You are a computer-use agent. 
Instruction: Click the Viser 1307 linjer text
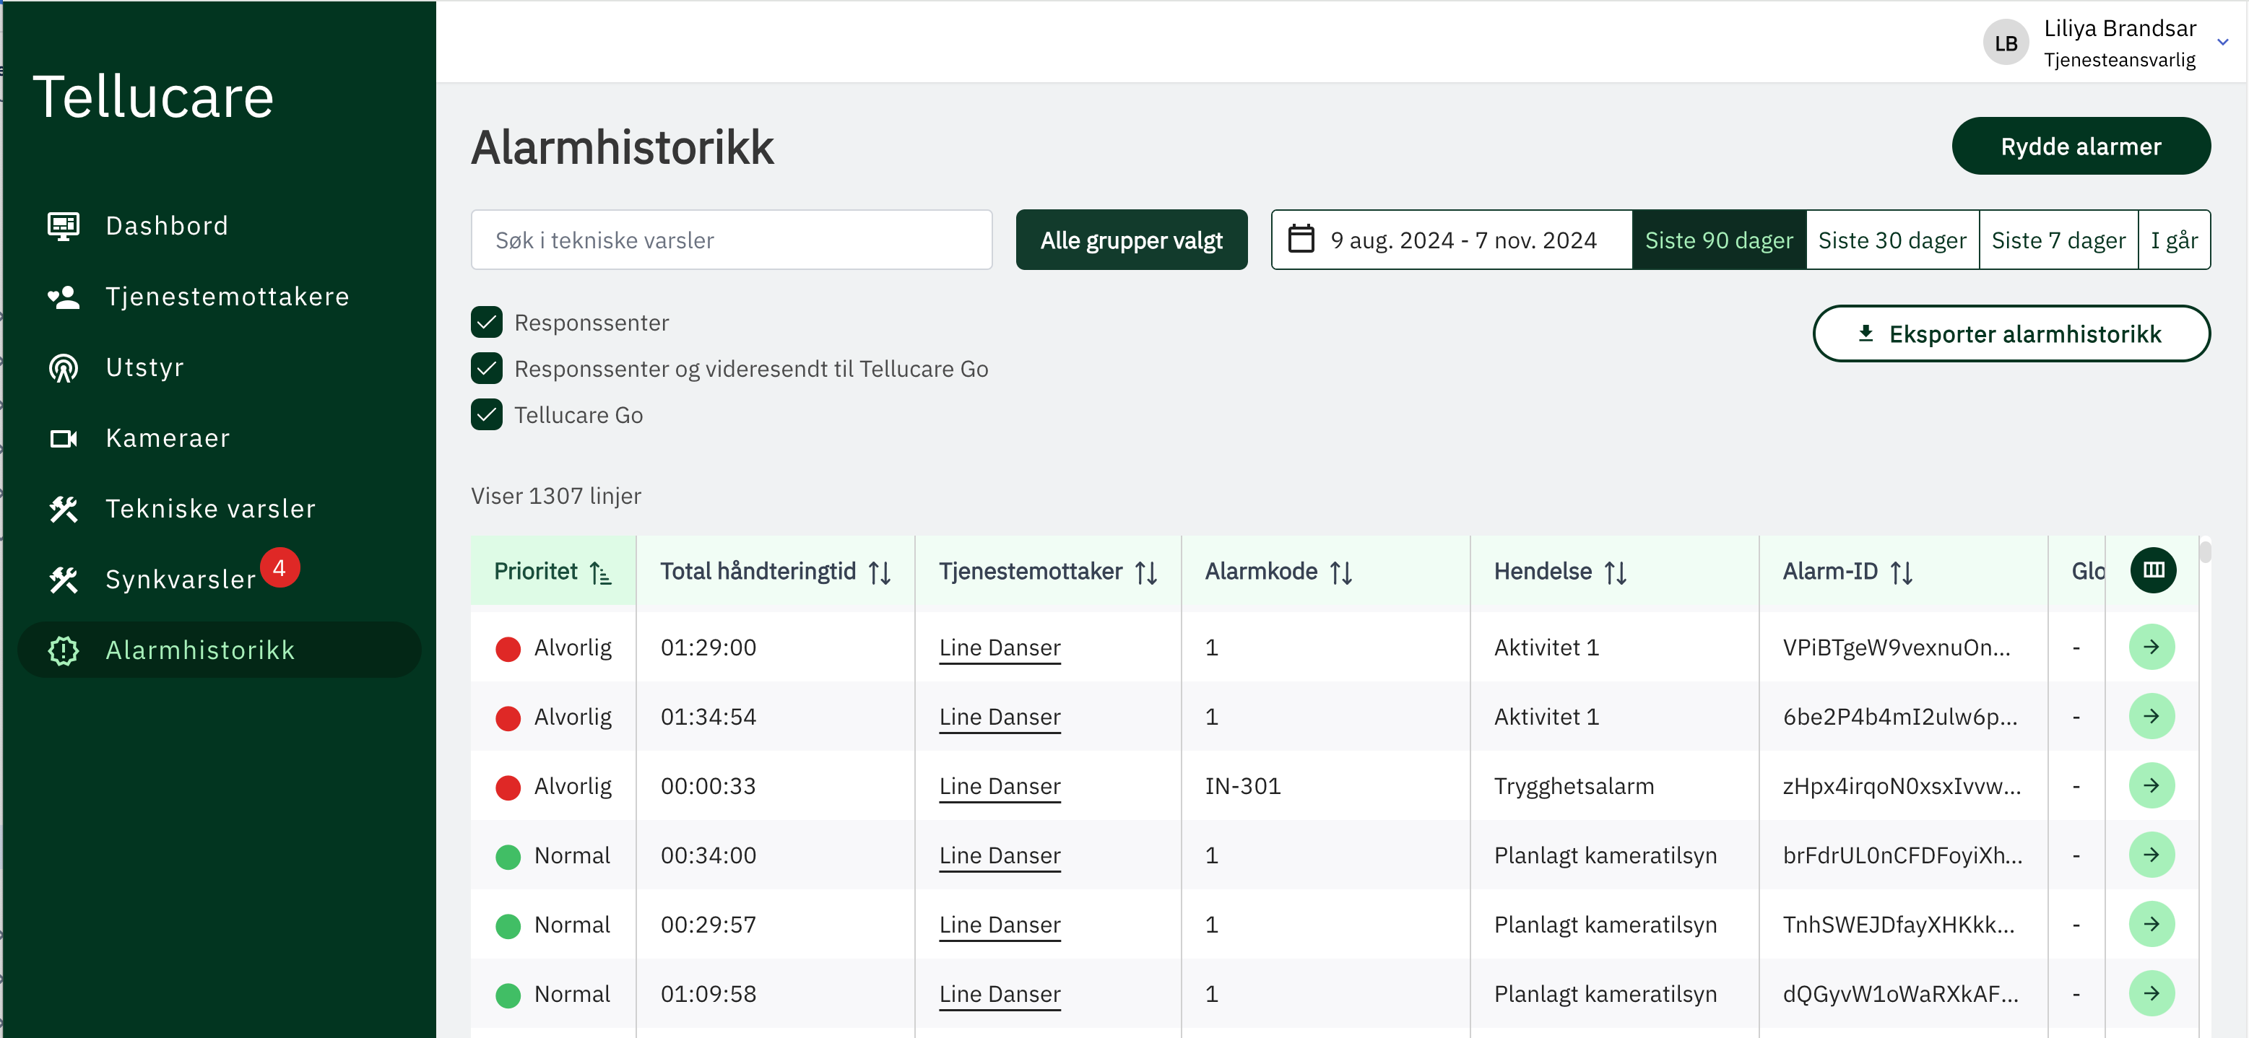pyautogui.click(x=555, y=495)
